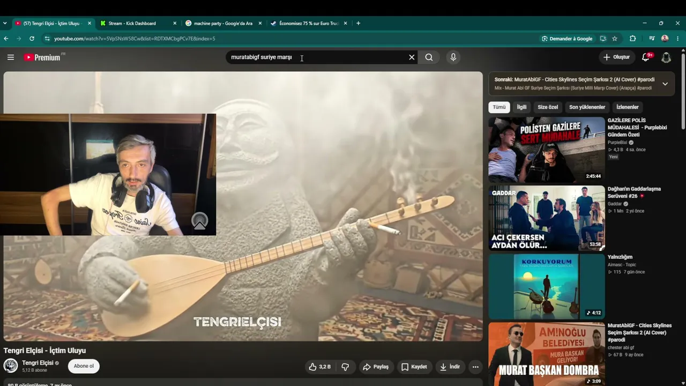Open the YouTube guide hamburger menu
This screenshot has width=686, height=386.
(10, 57)
